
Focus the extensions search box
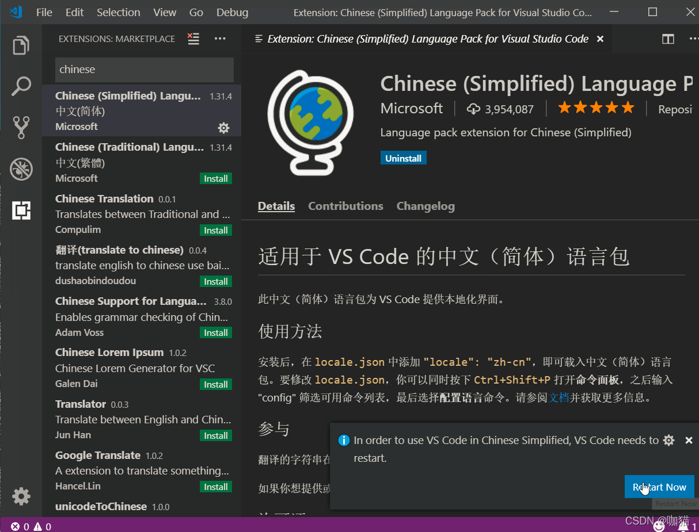[145, 70]
